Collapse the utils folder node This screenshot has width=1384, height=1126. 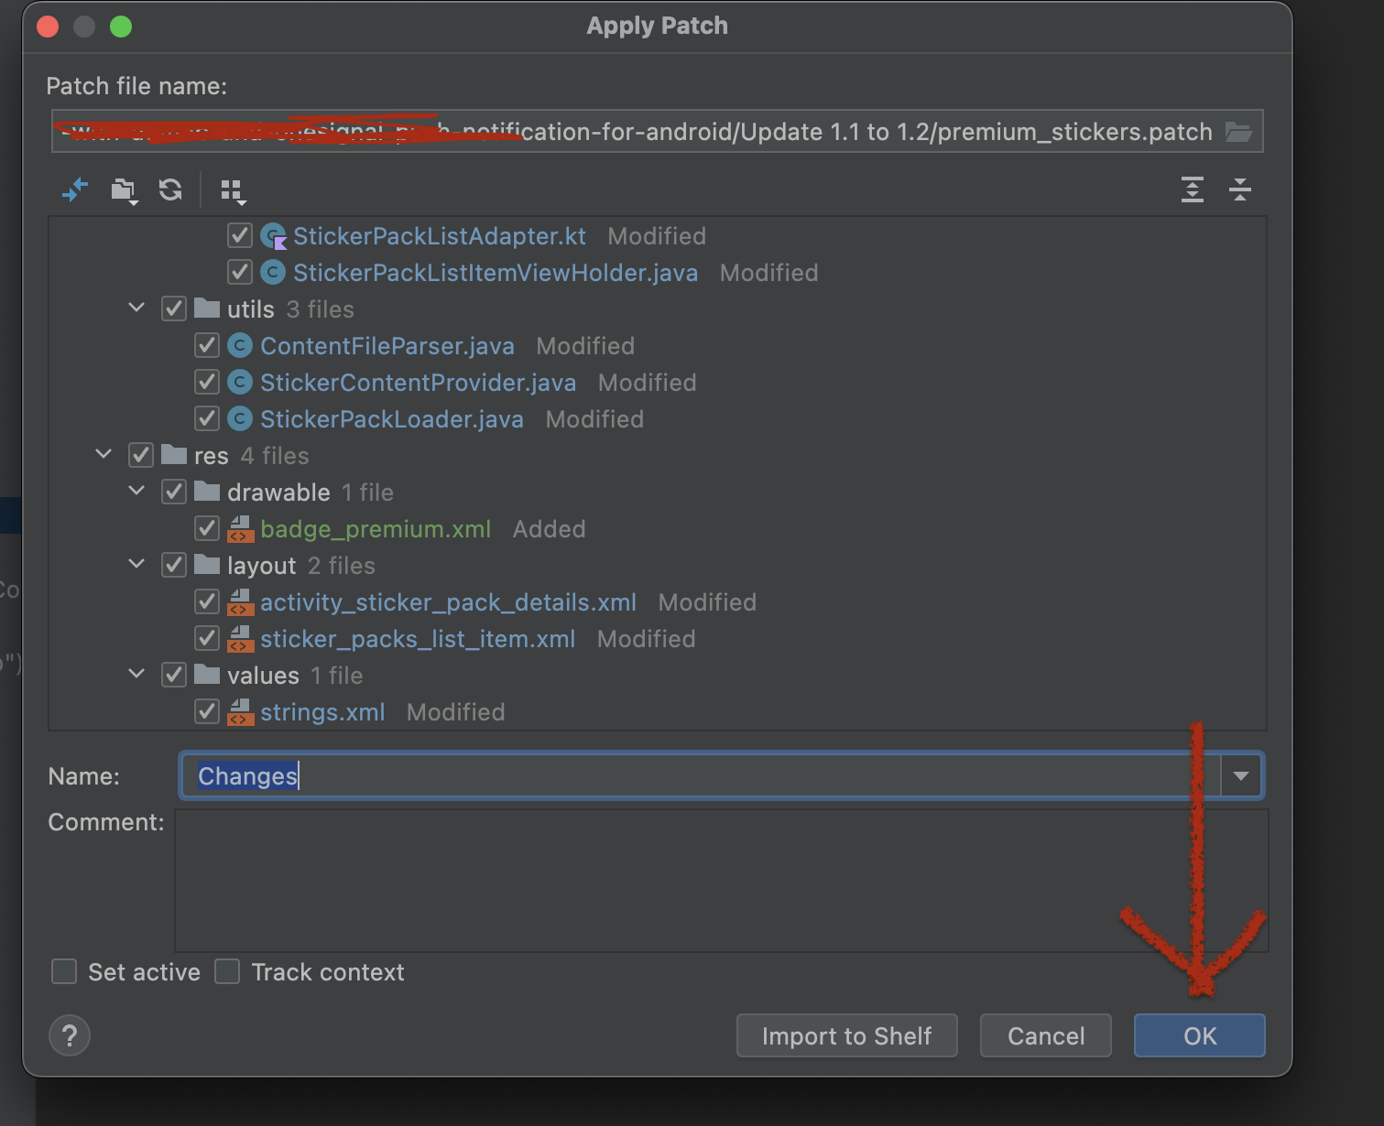(x=136, y=309)
